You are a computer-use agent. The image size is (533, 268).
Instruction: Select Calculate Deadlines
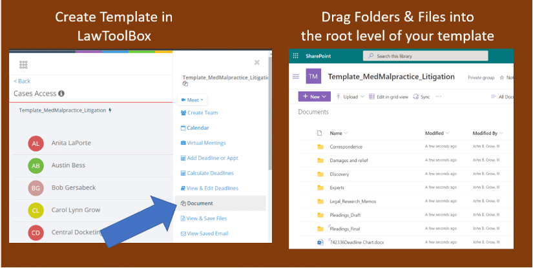207,173
